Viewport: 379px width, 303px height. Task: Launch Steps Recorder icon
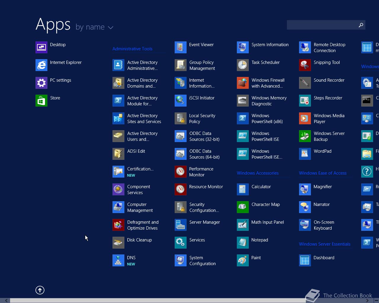coord(305,101)
